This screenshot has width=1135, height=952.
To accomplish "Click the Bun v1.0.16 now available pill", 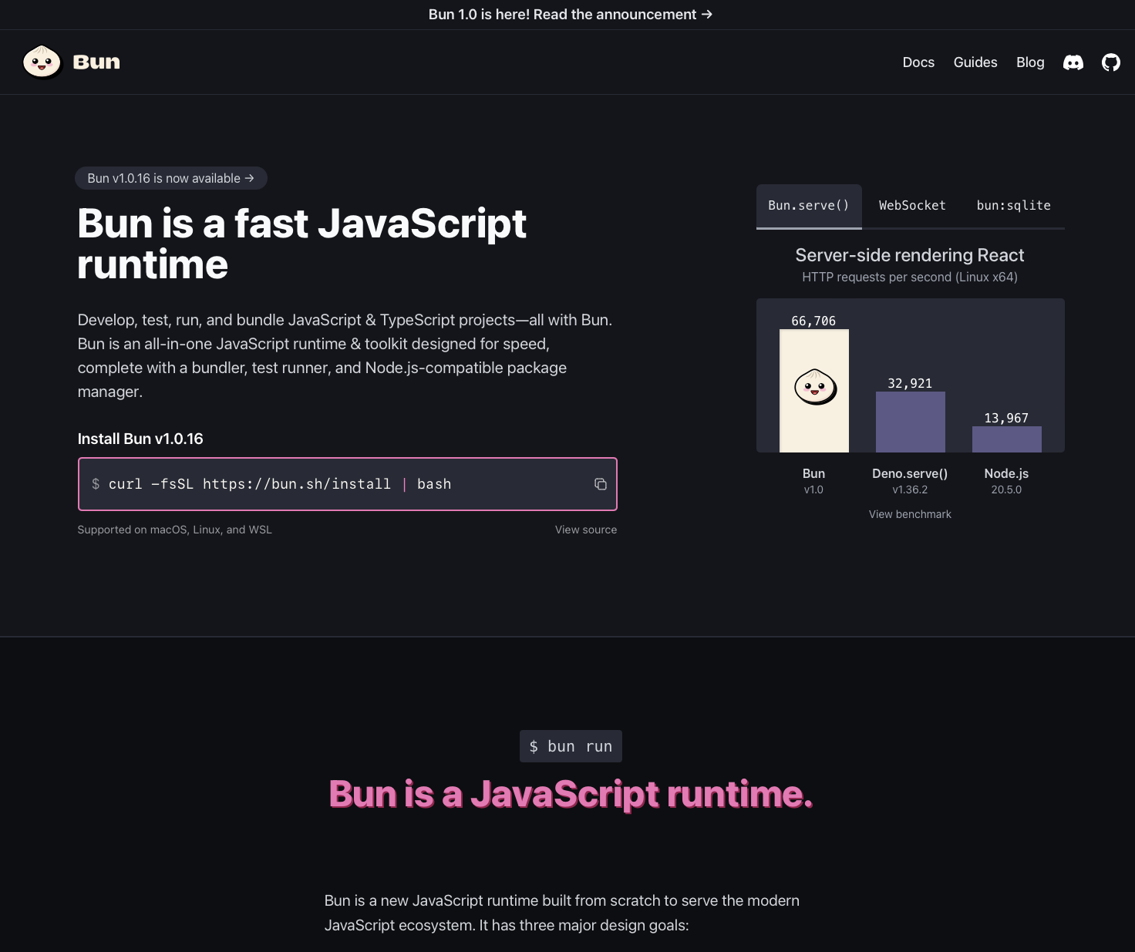I will tap(171, 178).
